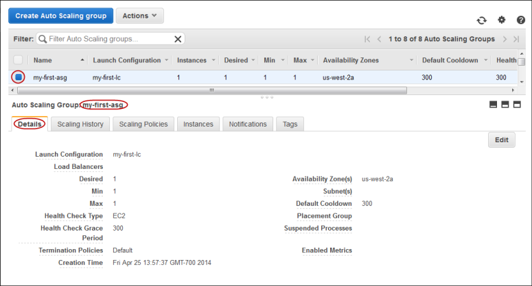This screenshot has width=532, height=286.
Task: Open the Actions dropdown menu
Action: [x=139, y=15]
